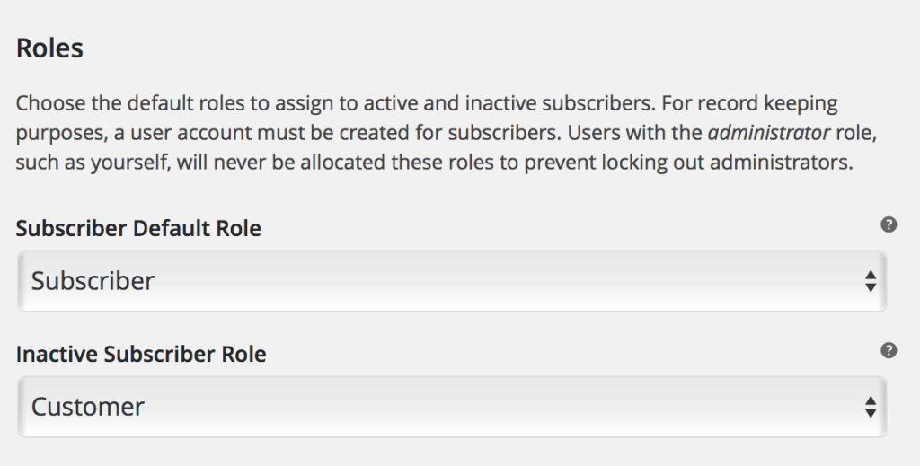Click the arrows on the Subscriber select box
This screenshot has height=466, width=920.
coord(871,281)
